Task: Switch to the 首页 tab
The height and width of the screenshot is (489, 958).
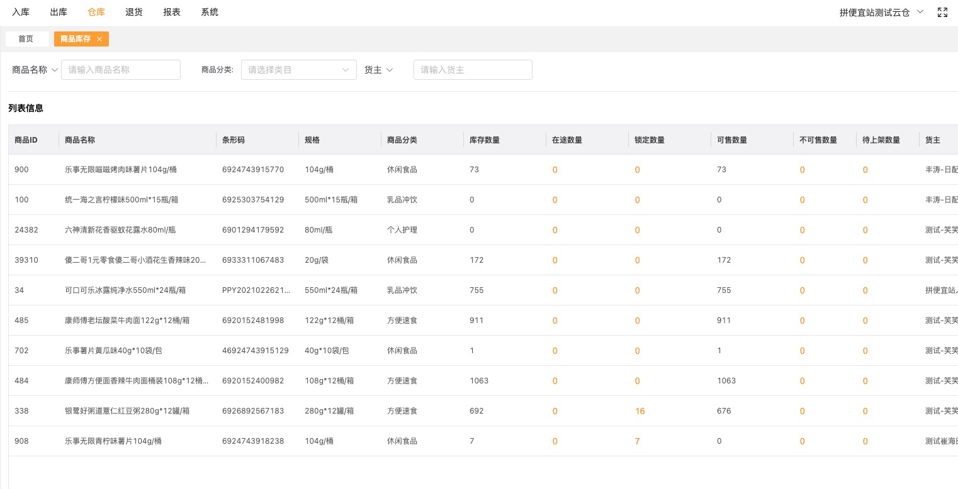Action: pyautogui.click(x=27, y=39)
